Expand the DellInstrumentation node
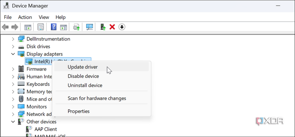Viewport: 295px width, 137px height. point(13,39)
